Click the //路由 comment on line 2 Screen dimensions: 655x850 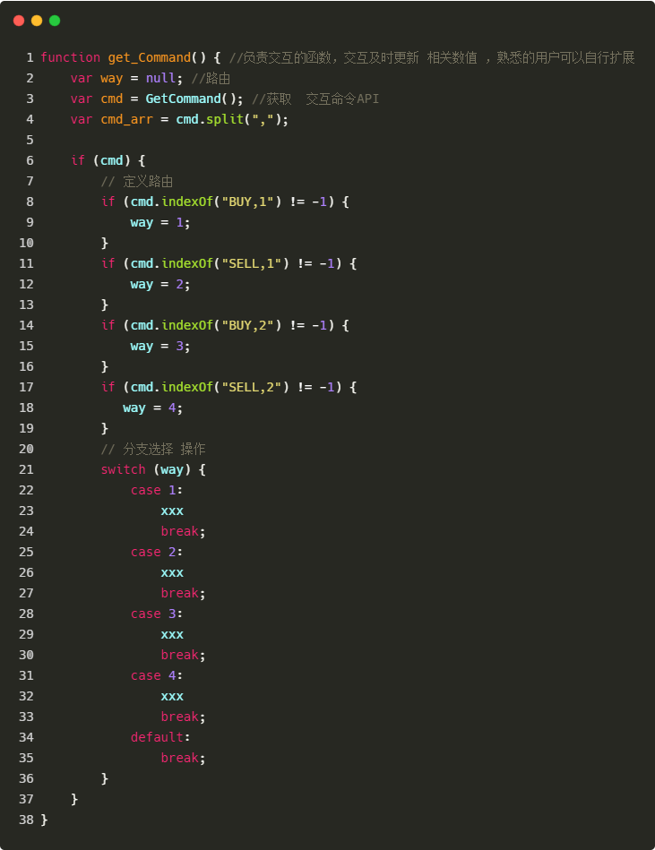click(211, 78)
